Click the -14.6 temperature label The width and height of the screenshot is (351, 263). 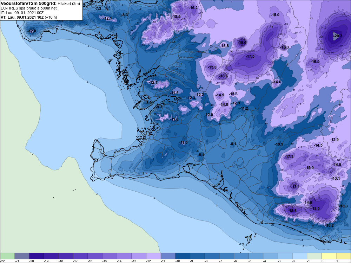pyautogui.click(x=277, y=82)
